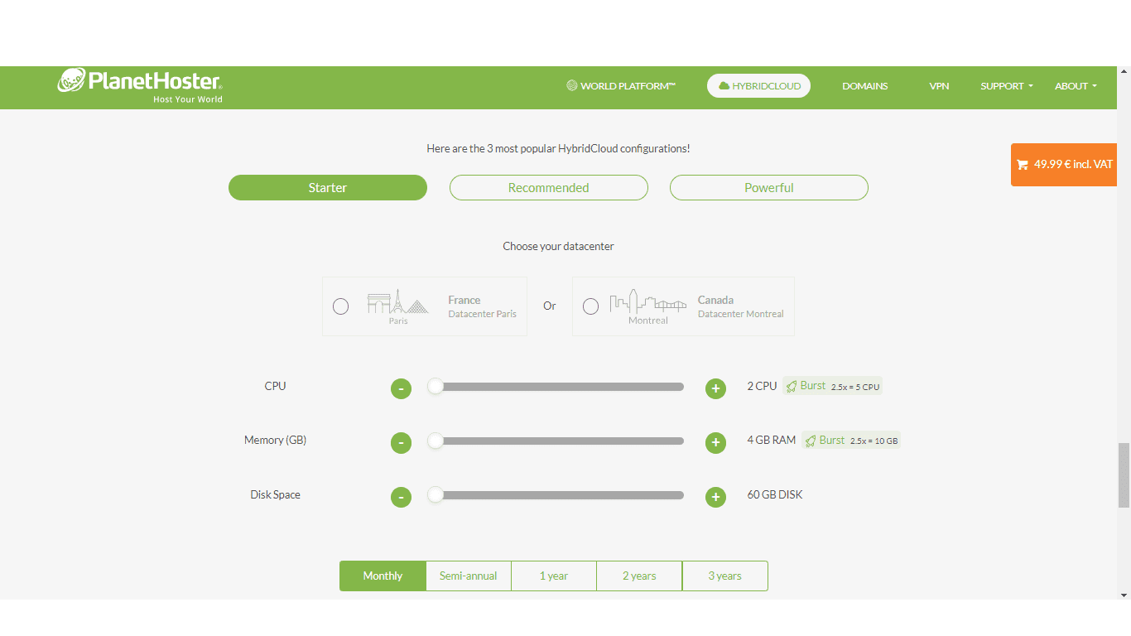Select the 3 years billing tab
The image size is (1131, 636).
tap(725, 576)
